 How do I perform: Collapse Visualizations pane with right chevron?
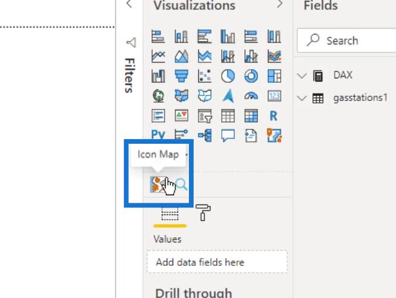tap(280, 4)
